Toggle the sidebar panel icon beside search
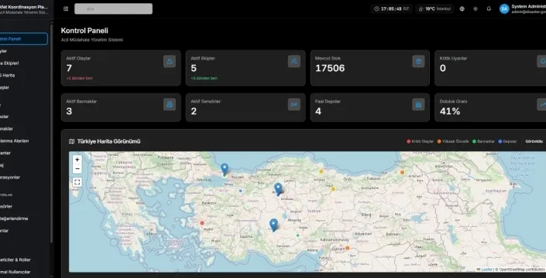546x278 pixels. click(66, 8)
